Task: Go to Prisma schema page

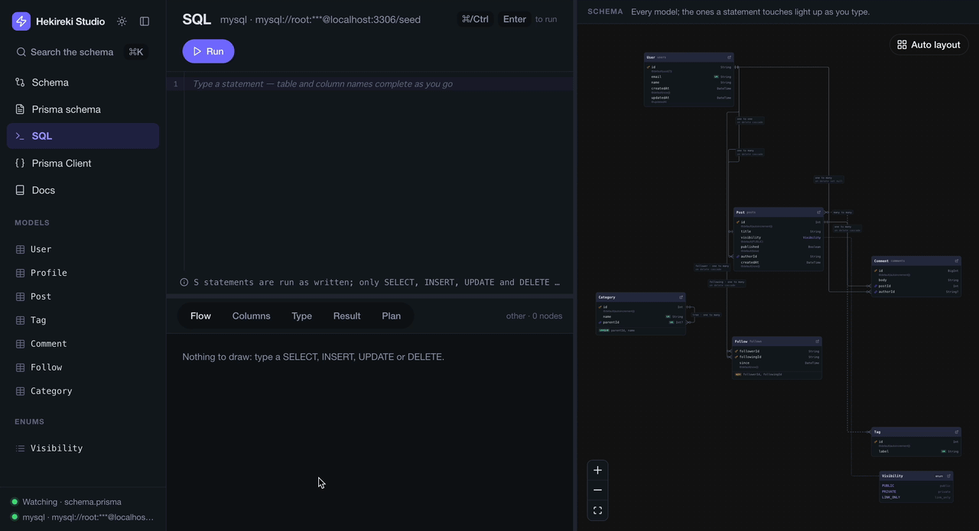Action: click(x=83, y=109)
